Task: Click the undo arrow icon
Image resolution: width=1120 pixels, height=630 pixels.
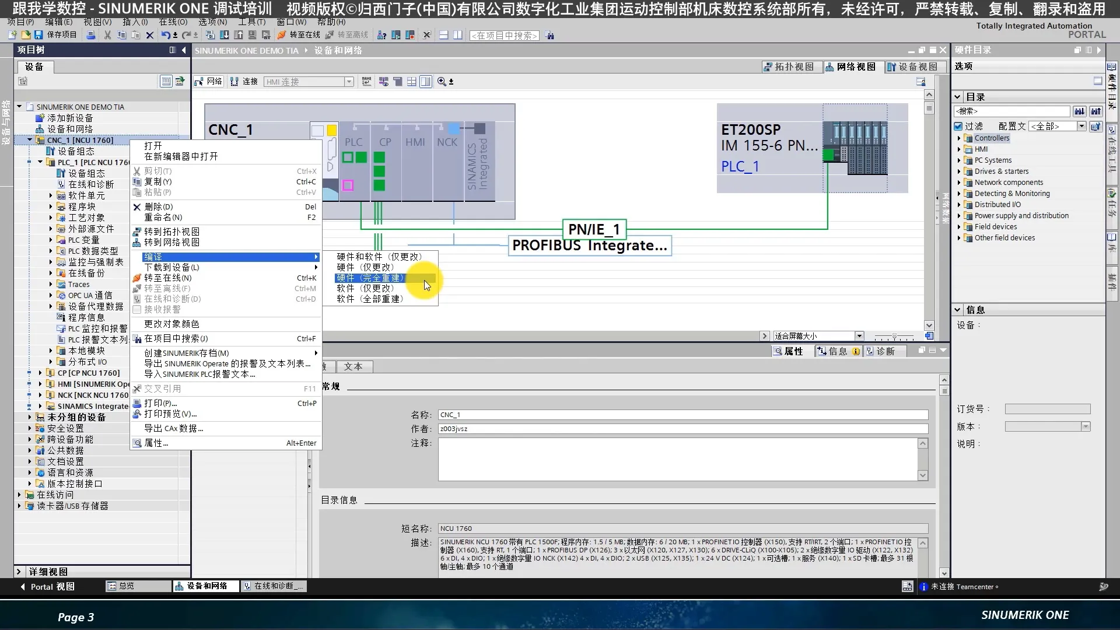Action: pyautogui.click(x=166, y=35)
